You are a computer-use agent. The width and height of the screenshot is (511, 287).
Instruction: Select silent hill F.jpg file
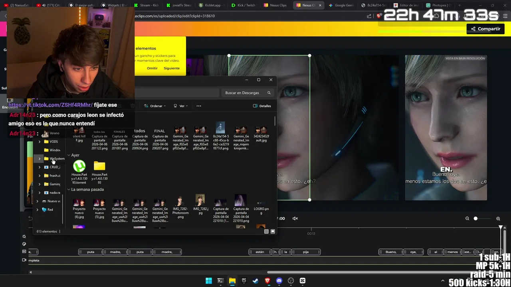pyautogui.click(x=79, y=134)
